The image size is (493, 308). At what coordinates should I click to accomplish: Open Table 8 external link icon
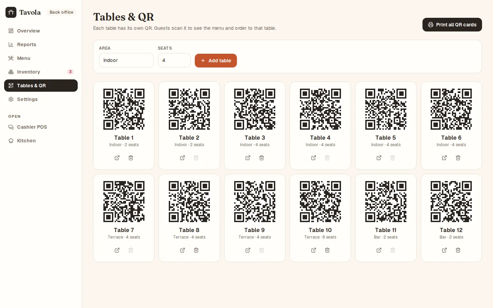tap(182, 250)
